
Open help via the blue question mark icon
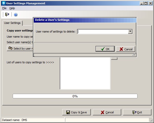(x=16, y=15)
